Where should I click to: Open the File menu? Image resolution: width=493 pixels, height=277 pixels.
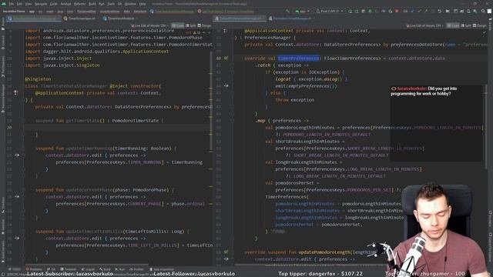pos(11,4)
